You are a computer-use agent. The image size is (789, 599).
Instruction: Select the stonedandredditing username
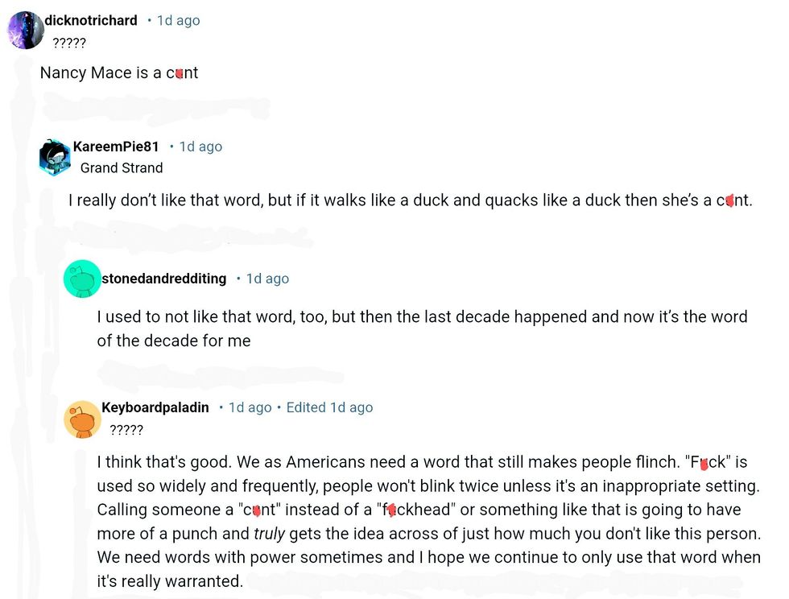point(164,279)
